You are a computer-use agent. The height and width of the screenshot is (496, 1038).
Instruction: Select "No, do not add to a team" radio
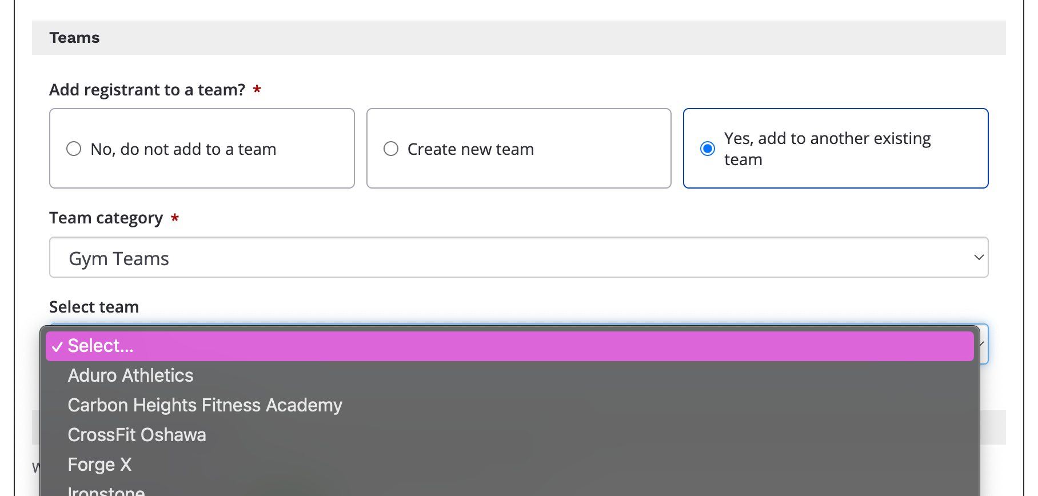(74, 149)
